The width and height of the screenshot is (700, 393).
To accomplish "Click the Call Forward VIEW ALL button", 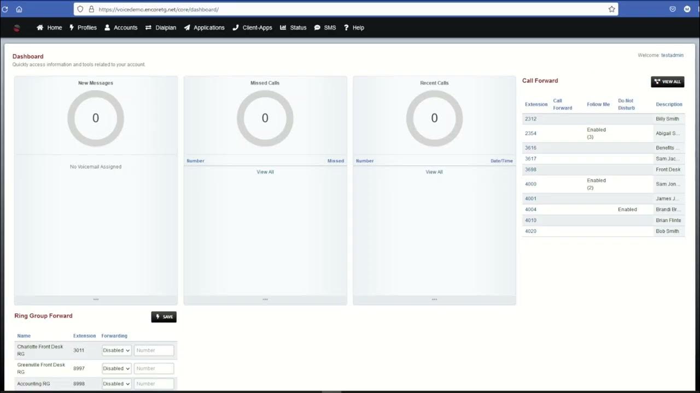I will (x=667, y=81).
